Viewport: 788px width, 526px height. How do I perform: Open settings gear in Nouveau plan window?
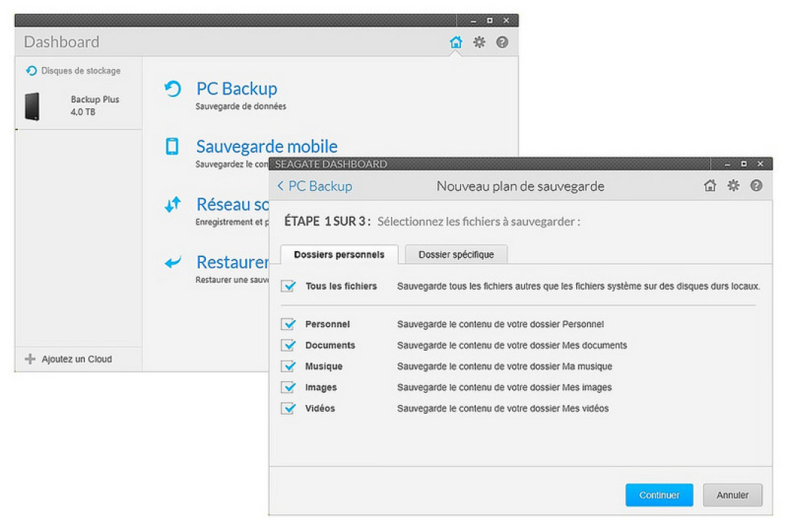coord(734,186)
